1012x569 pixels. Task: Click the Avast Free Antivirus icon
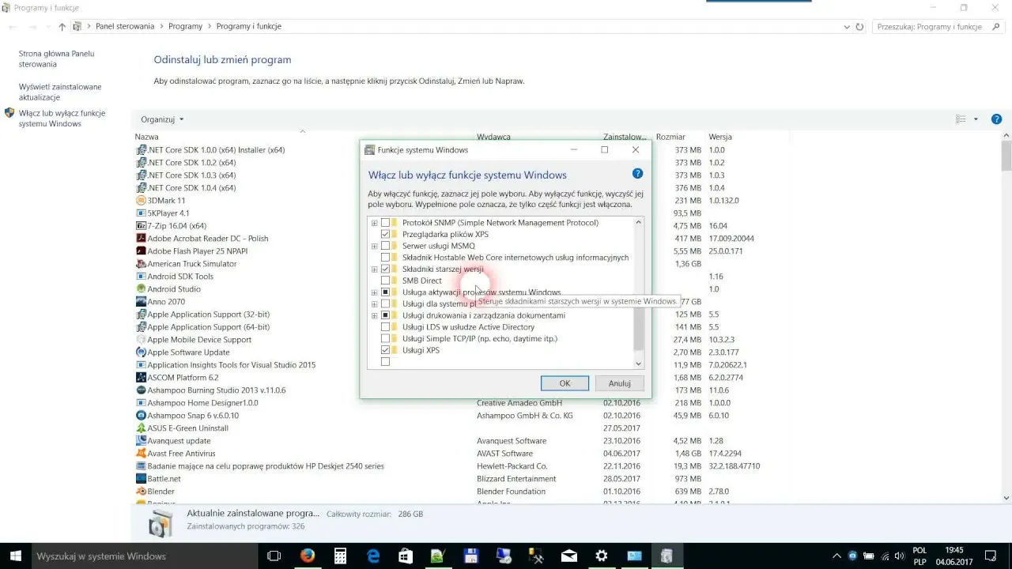(141, 454)
